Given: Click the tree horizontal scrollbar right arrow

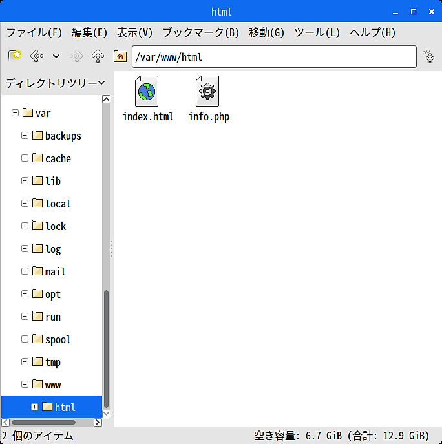Looking at the screenshot, I should [98, 423].
